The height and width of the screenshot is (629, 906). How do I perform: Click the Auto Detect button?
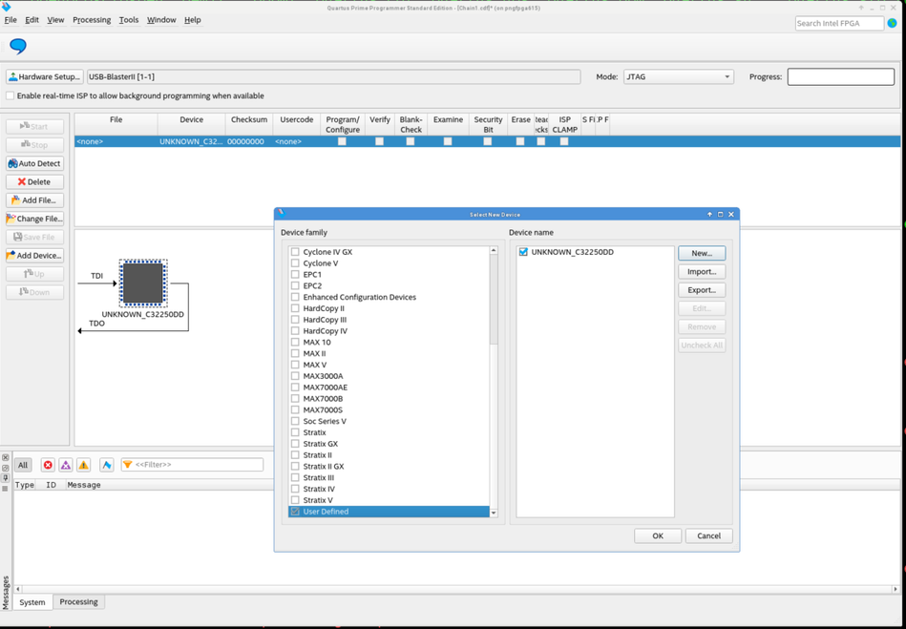point(34,163)
